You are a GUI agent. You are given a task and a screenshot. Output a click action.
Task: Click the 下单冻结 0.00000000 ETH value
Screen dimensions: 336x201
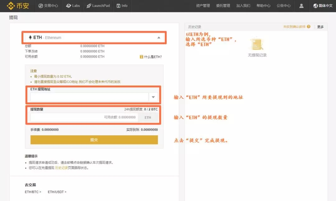coord(92,51)
